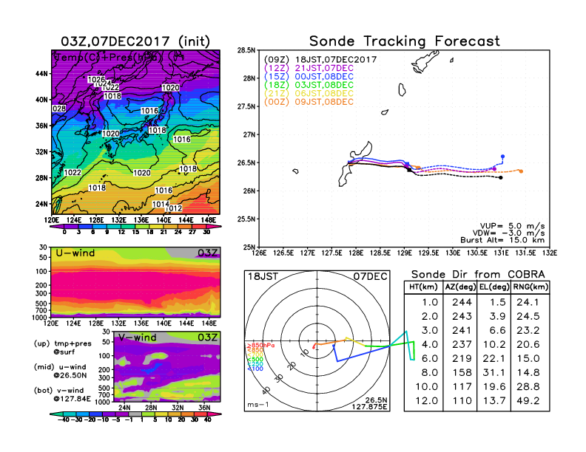Screen dimensions: 586x452
Task: Click the 'Temp(C)+Pres(hPa)' map label
Action: tap(108, 57)
